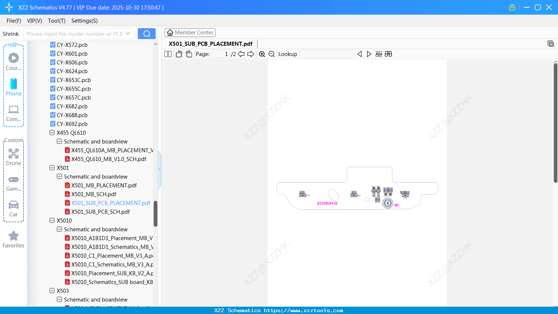Open the Drone category
The height and width of the screenshot is (314, 558).
coord(14,157)
